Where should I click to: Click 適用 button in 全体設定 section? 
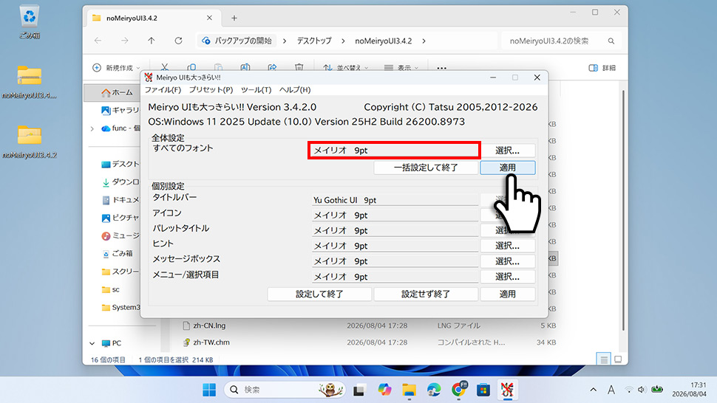point(508,168)
